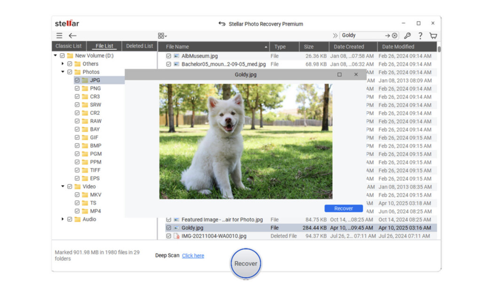The width and height of the screenshot is (481, 294).
Task: Select the Bachelor05_moun...2-09-05_med.jpg file name
Action: click(224, 64)
